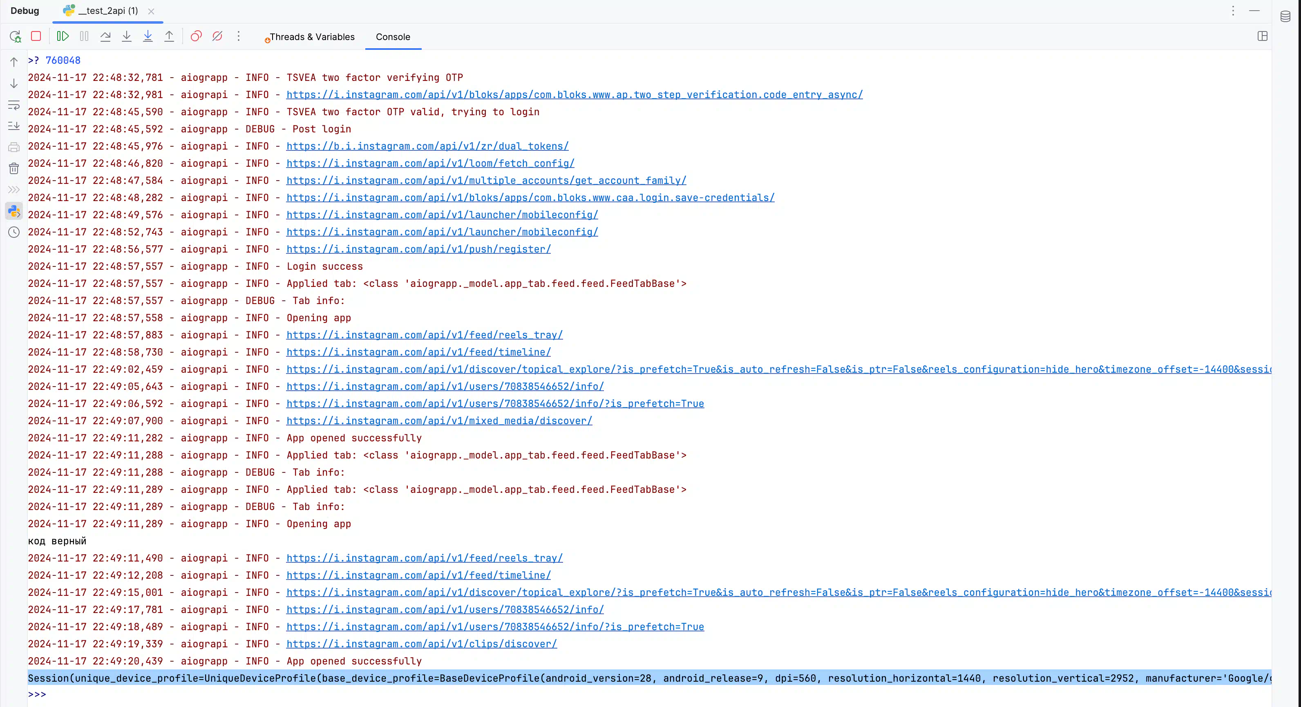1301x707 pixels.
Task: View breakpoints dialog
Action: [196, 36]
